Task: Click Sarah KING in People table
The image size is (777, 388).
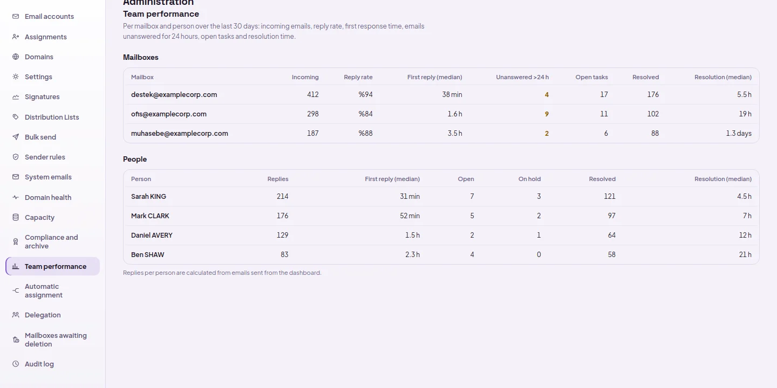Action: click(148, 196)
